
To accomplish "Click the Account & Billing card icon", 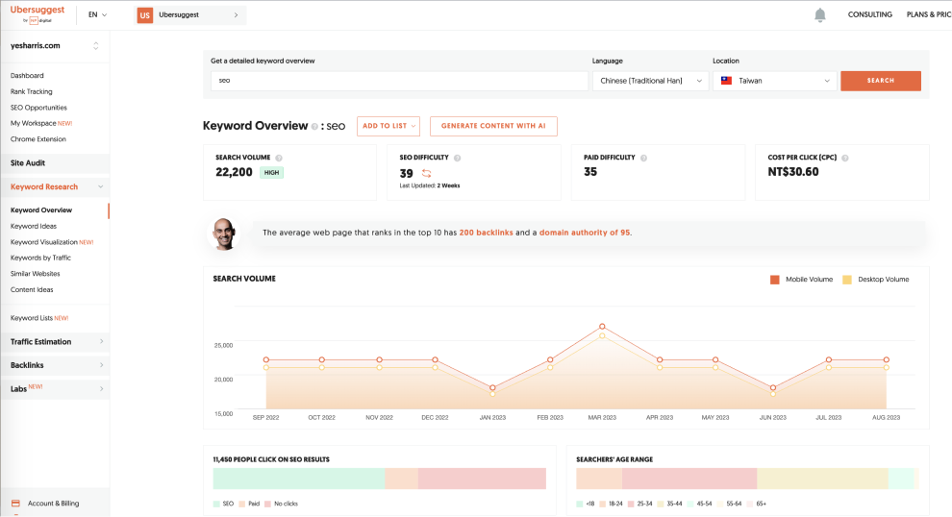I will tap(15, 503).
